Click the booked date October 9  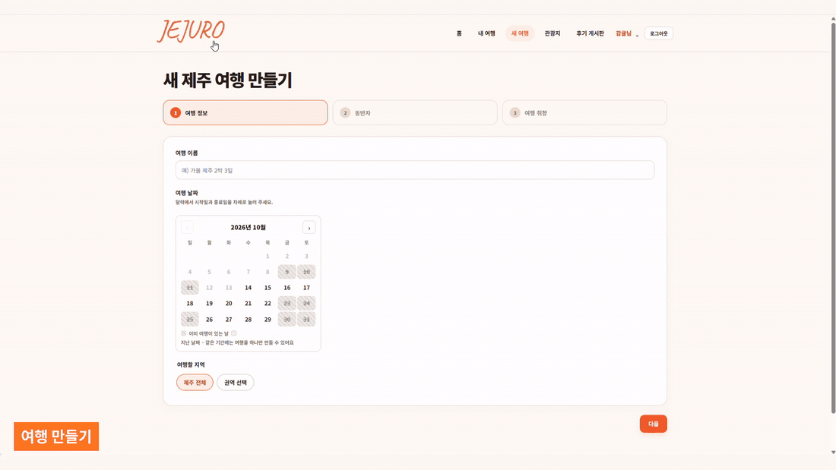click(x=287, y=272)
